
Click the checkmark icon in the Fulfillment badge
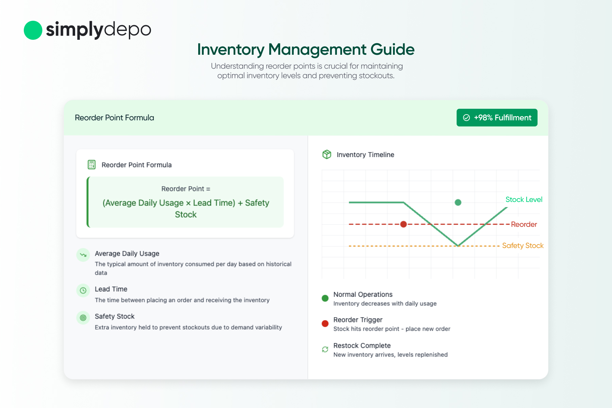(x=466, y=118)
